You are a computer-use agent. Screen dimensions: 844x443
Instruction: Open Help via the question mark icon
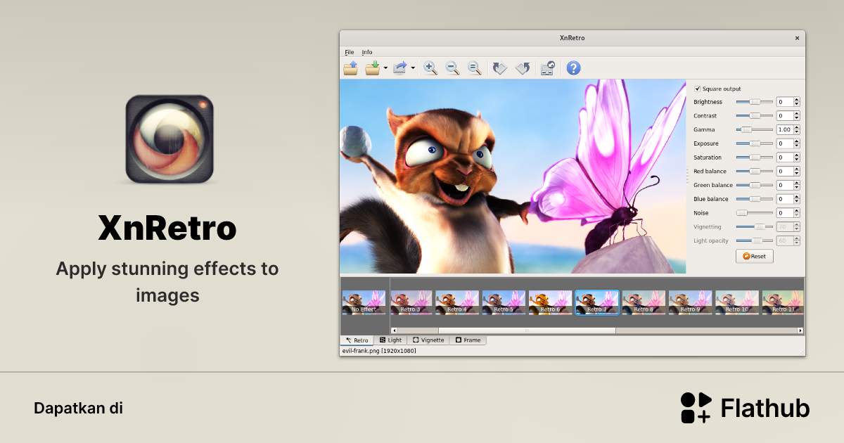coord(574,68)
